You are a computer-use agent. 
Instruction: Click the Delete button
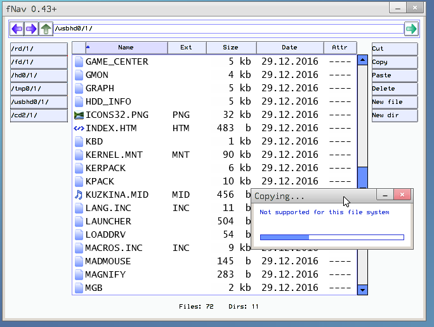(x=394, y=89)
